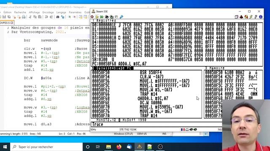Open the Affichage menu in Notepad++

click(34, 12)
